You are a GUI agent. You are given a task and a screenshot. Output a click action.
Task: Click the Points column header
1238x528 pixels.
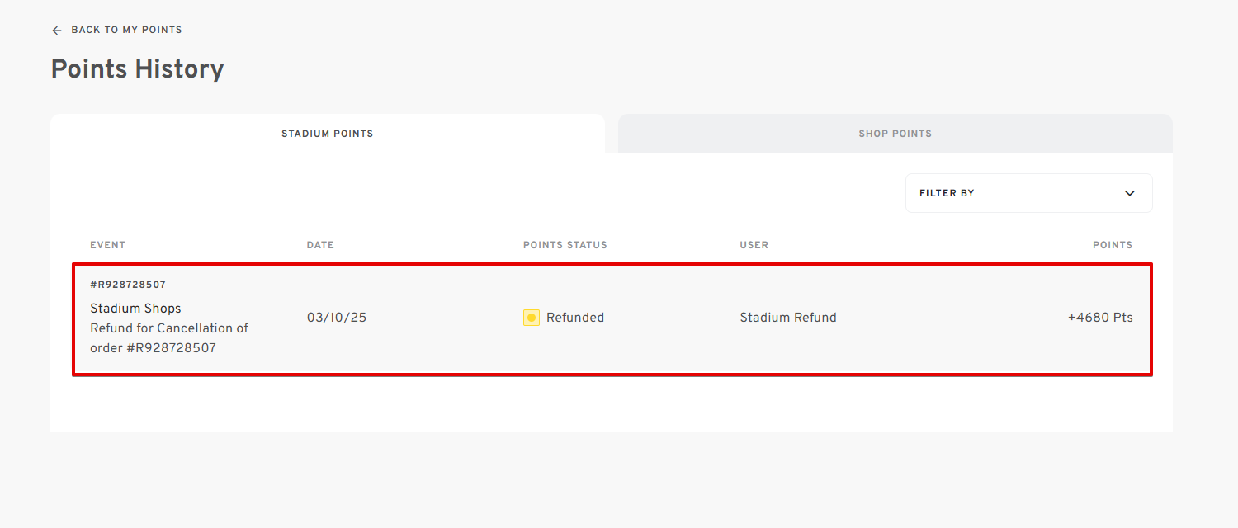point(1112,245)
